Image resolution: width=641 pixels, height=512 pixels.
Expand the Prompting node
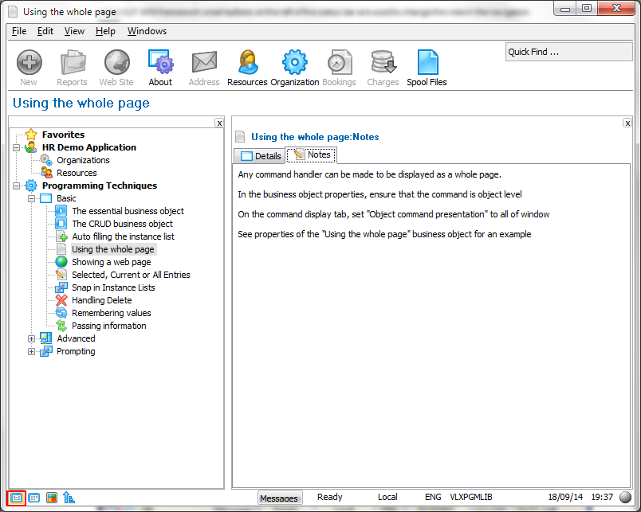click(x=31, y=351)
